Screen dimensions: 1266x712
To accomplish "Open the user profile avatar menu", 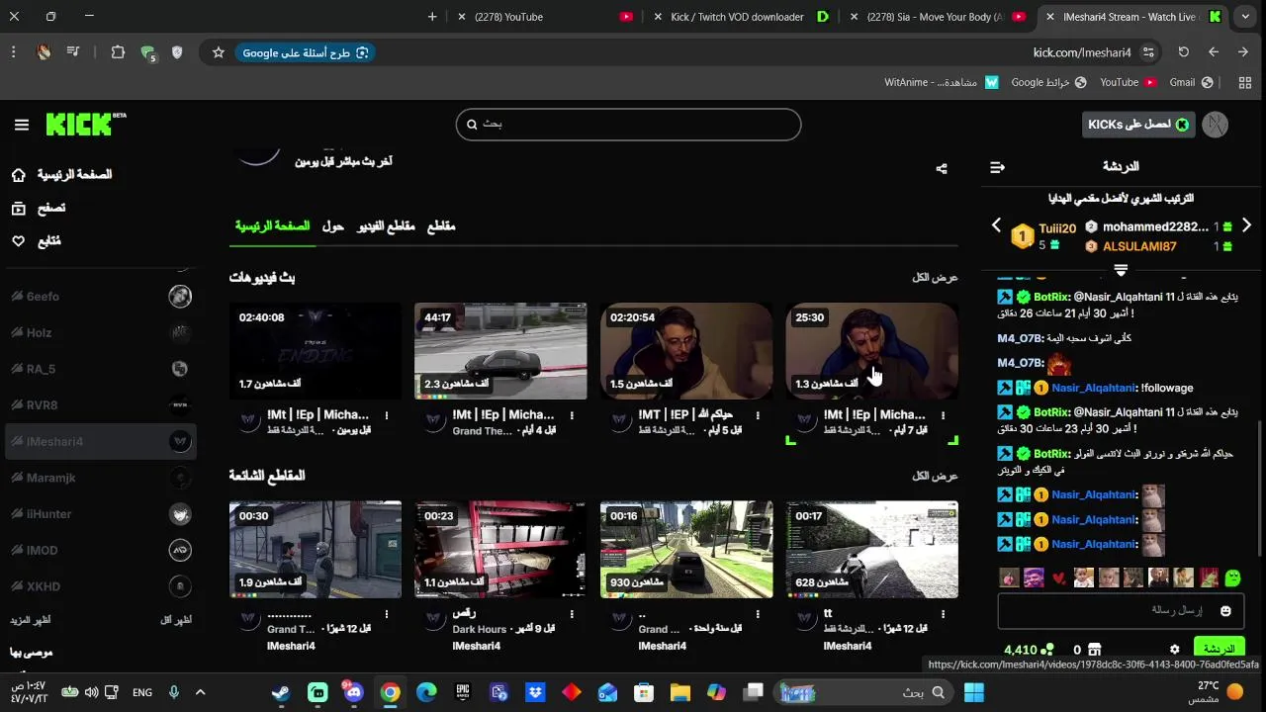I will tap(1215, 125).
